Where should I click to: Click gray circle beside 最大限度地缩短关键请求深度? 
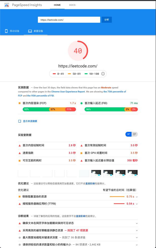(20, 238)
